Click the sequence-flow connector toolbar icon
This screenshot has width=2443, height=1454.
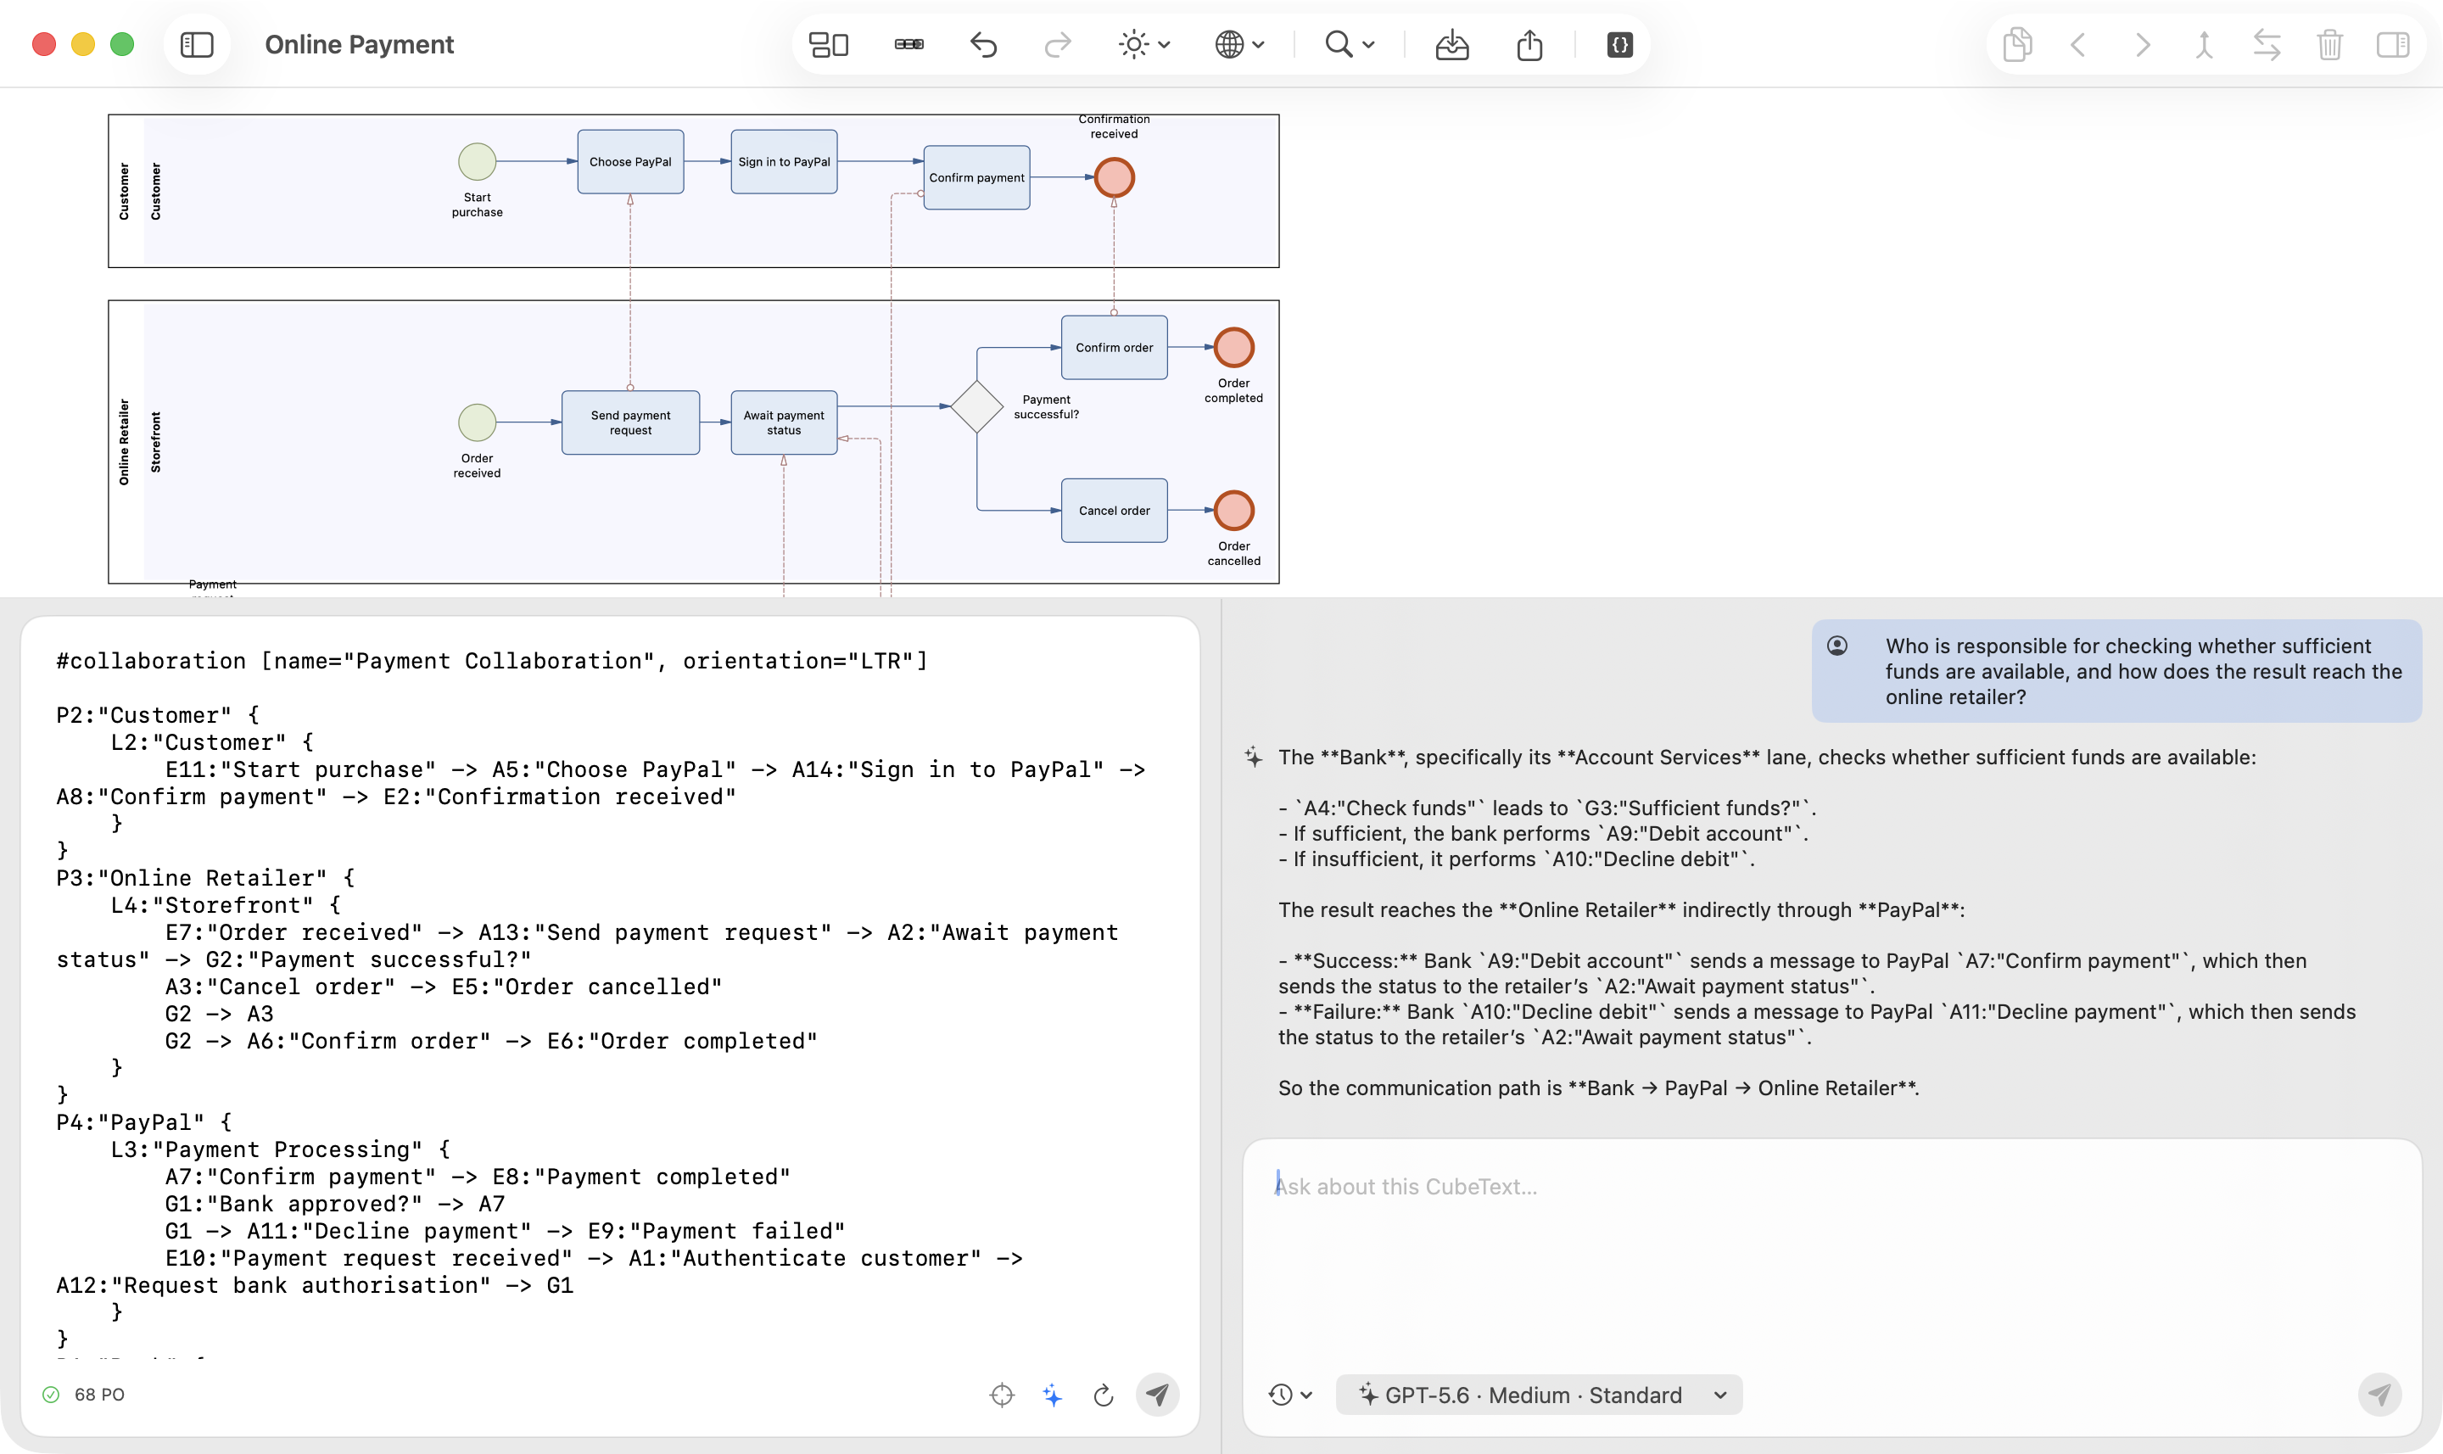point(909,45)
